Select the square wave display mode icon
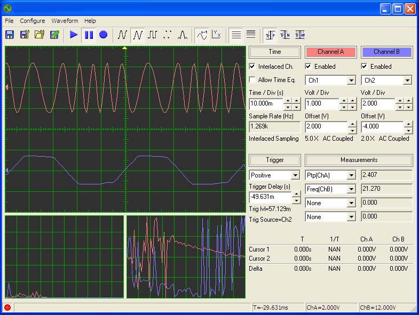419x315 pixels. (x=153, y=35)
